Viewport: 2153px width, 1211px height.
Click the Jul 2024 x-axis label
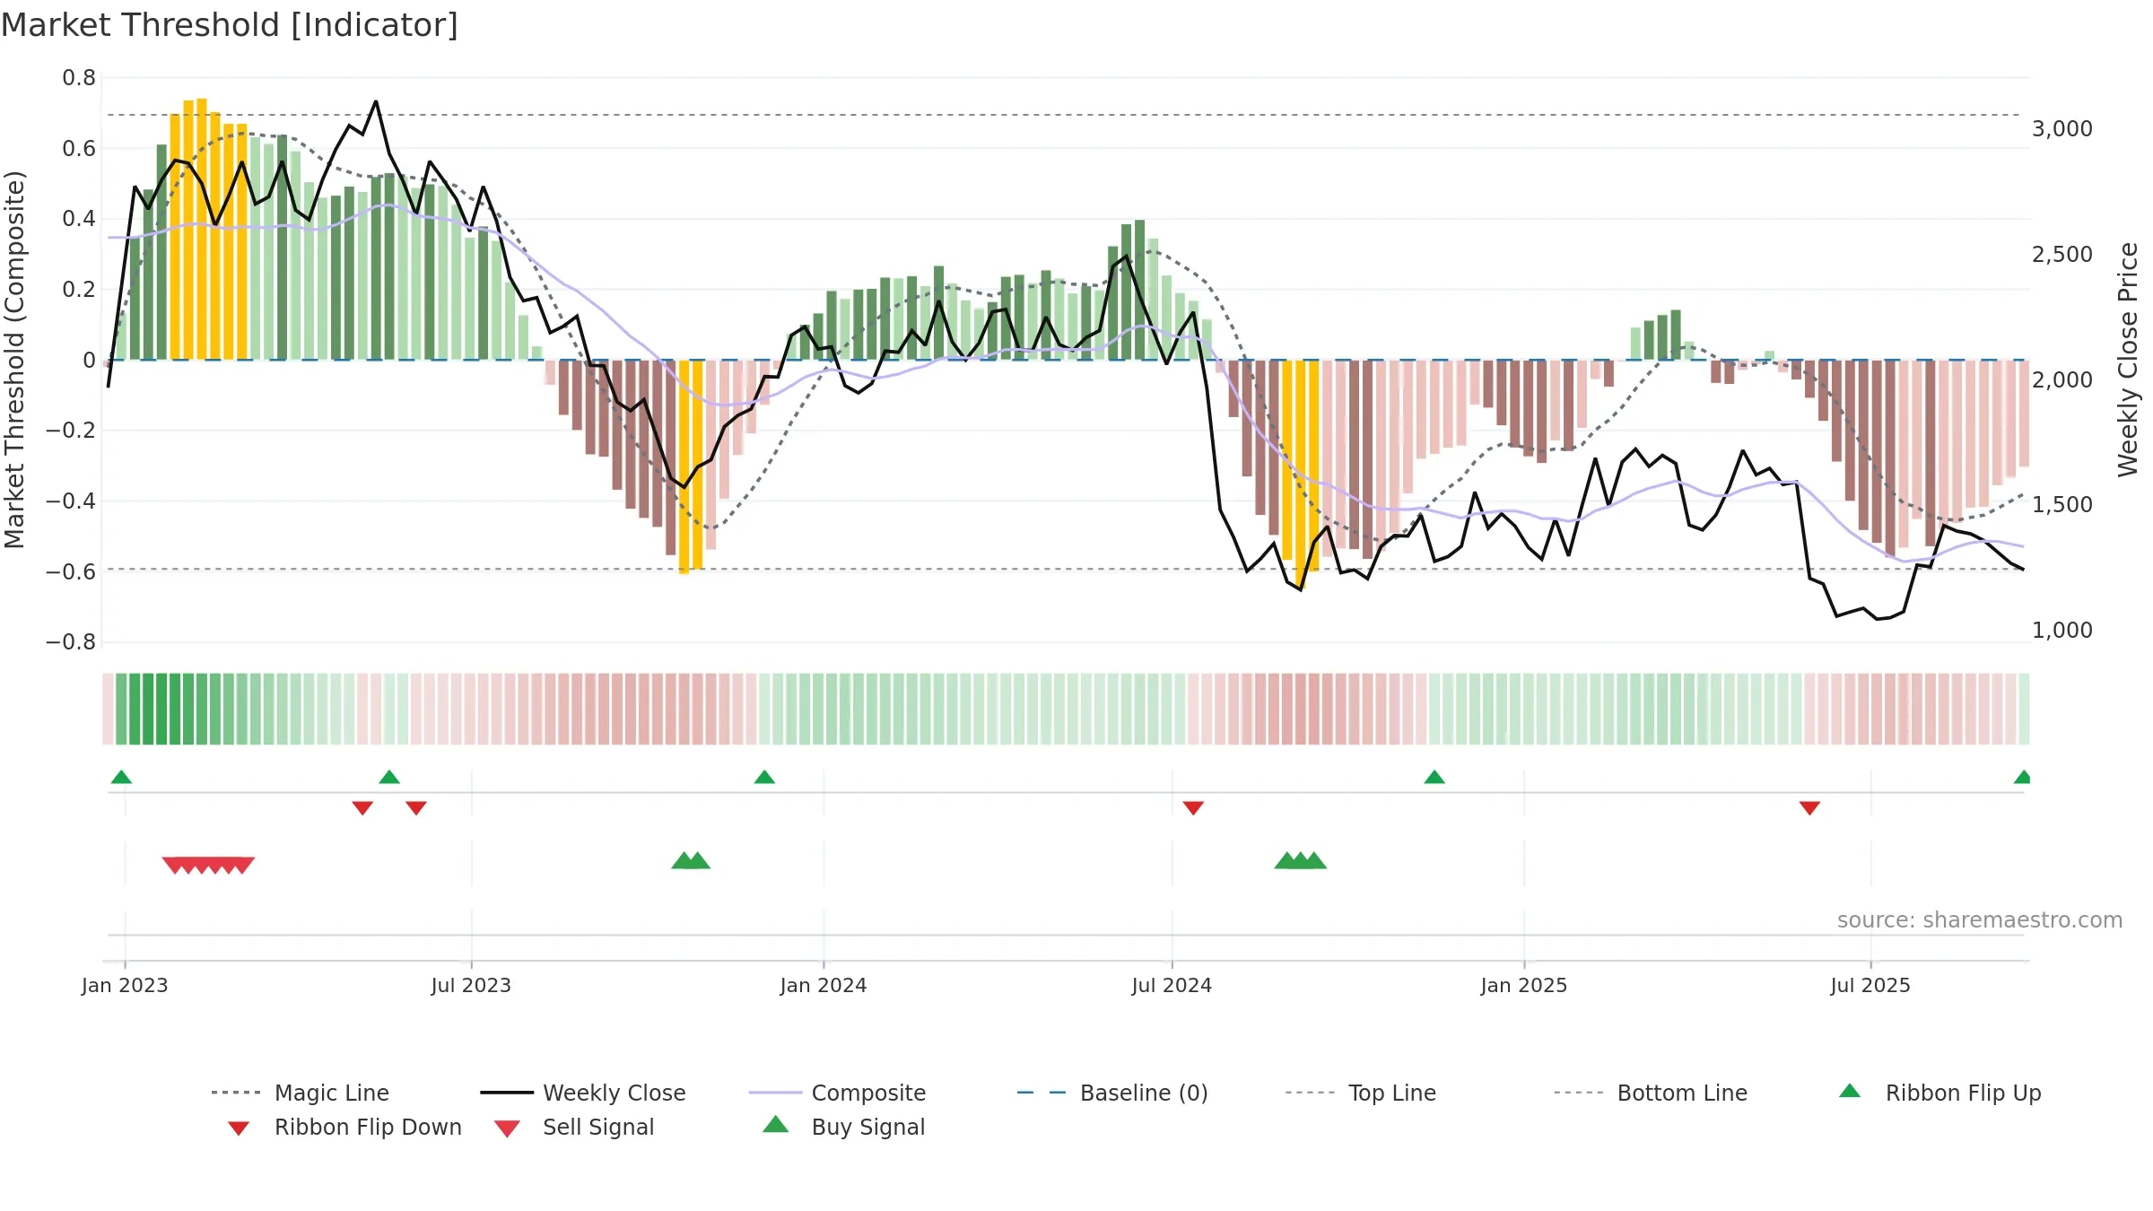point(1172,986)
